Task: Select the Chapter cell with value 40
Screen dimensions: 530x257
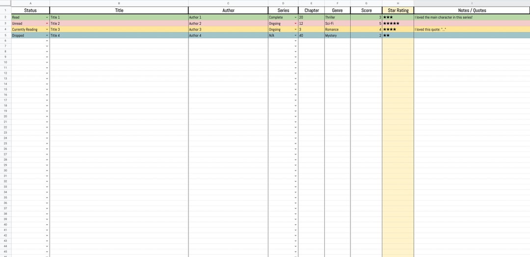Action: [x=311, y=35]
